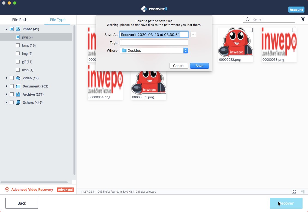
Task: Open the 00000052.png thumbnail
Action: (x=235, y=45)
